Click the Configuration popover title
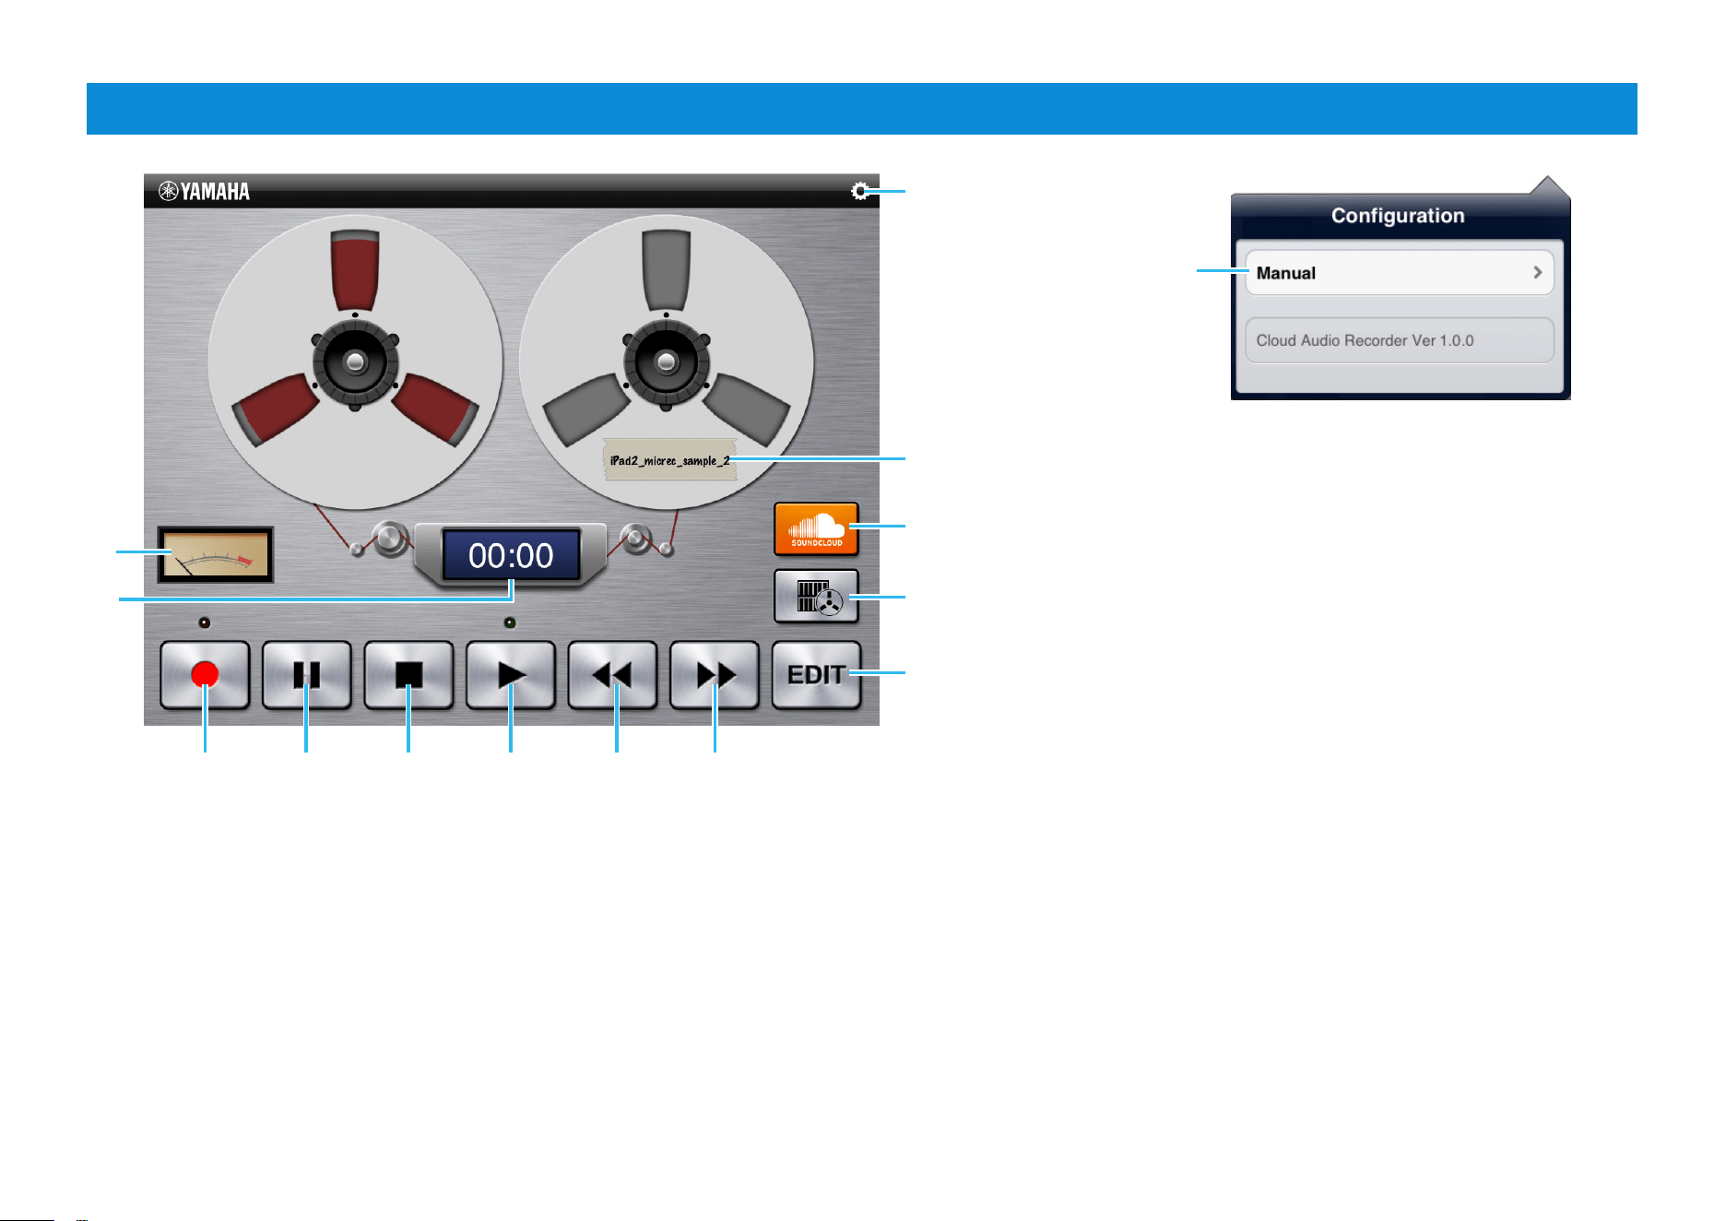 point(1398,216)
